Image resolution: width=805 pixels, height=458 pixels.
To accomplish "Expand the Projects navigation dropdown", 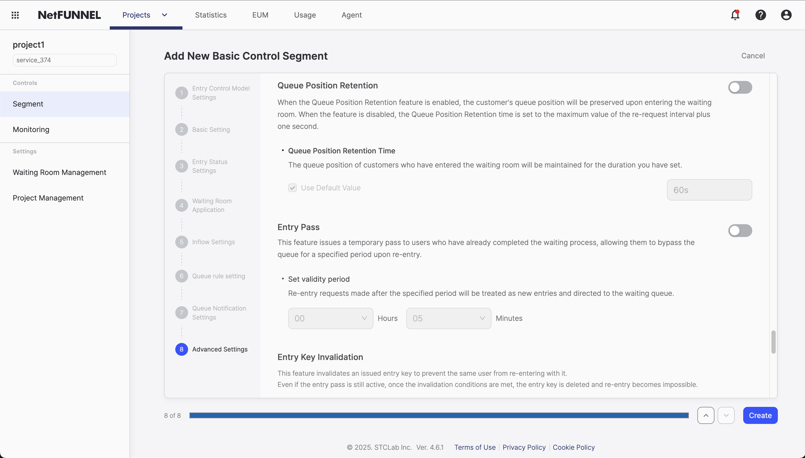I will pyautogui.click(x=164, y=15).
